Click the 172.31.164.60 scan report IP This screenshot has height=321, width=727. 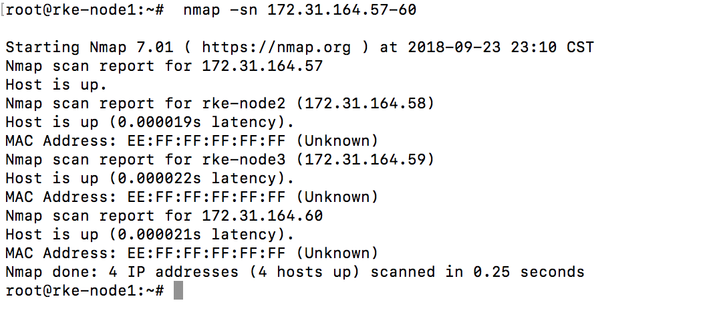pos(262,215)
